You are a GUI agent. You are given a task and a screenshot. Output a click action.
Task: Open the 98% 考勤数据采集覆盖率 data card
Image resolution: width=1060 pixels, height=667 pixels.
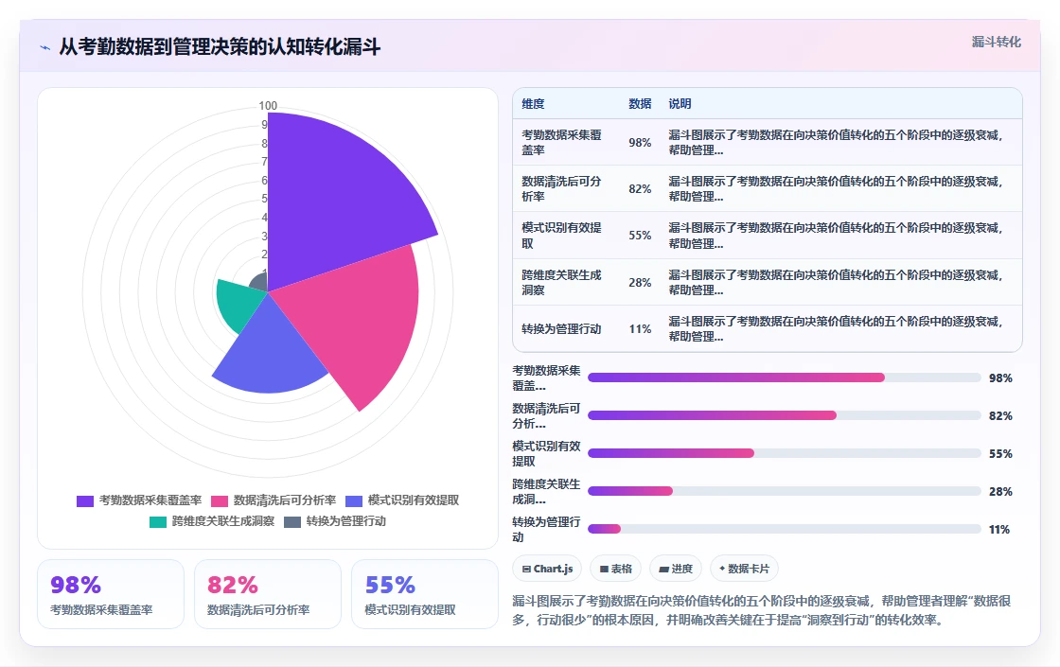(x=111, y=594)
